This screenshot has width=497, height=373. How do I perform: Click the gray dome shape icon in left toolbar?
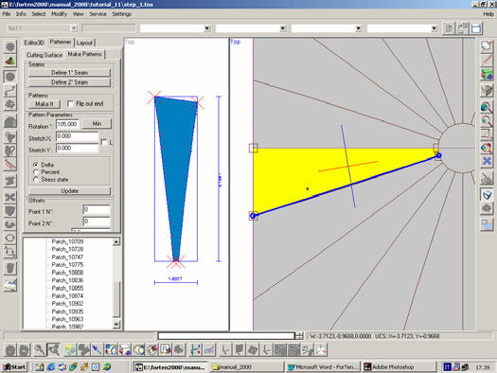10,122
